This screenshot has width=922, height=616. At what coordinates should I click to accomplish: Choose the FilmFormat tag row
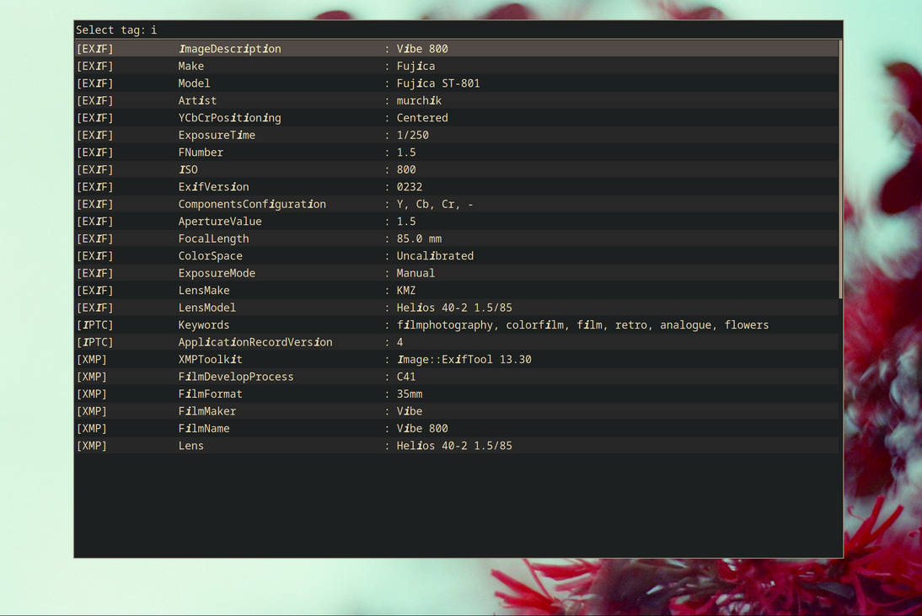tap(457, 394)
